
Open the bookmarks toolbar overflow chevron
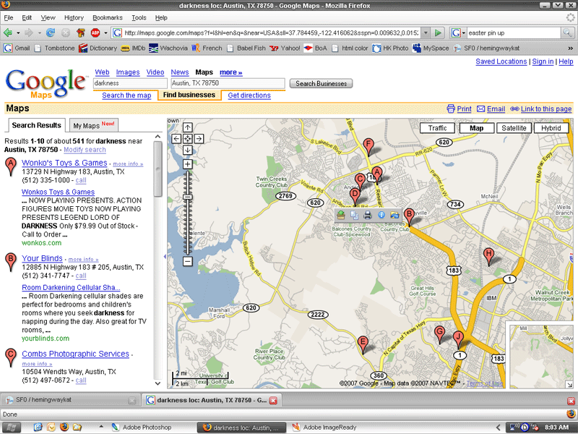point(571,48)
